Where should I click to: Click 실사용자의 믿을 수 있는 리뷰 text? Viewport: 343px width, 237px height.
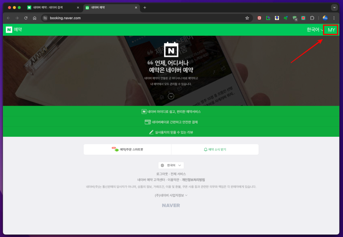(x=174, y=132)
